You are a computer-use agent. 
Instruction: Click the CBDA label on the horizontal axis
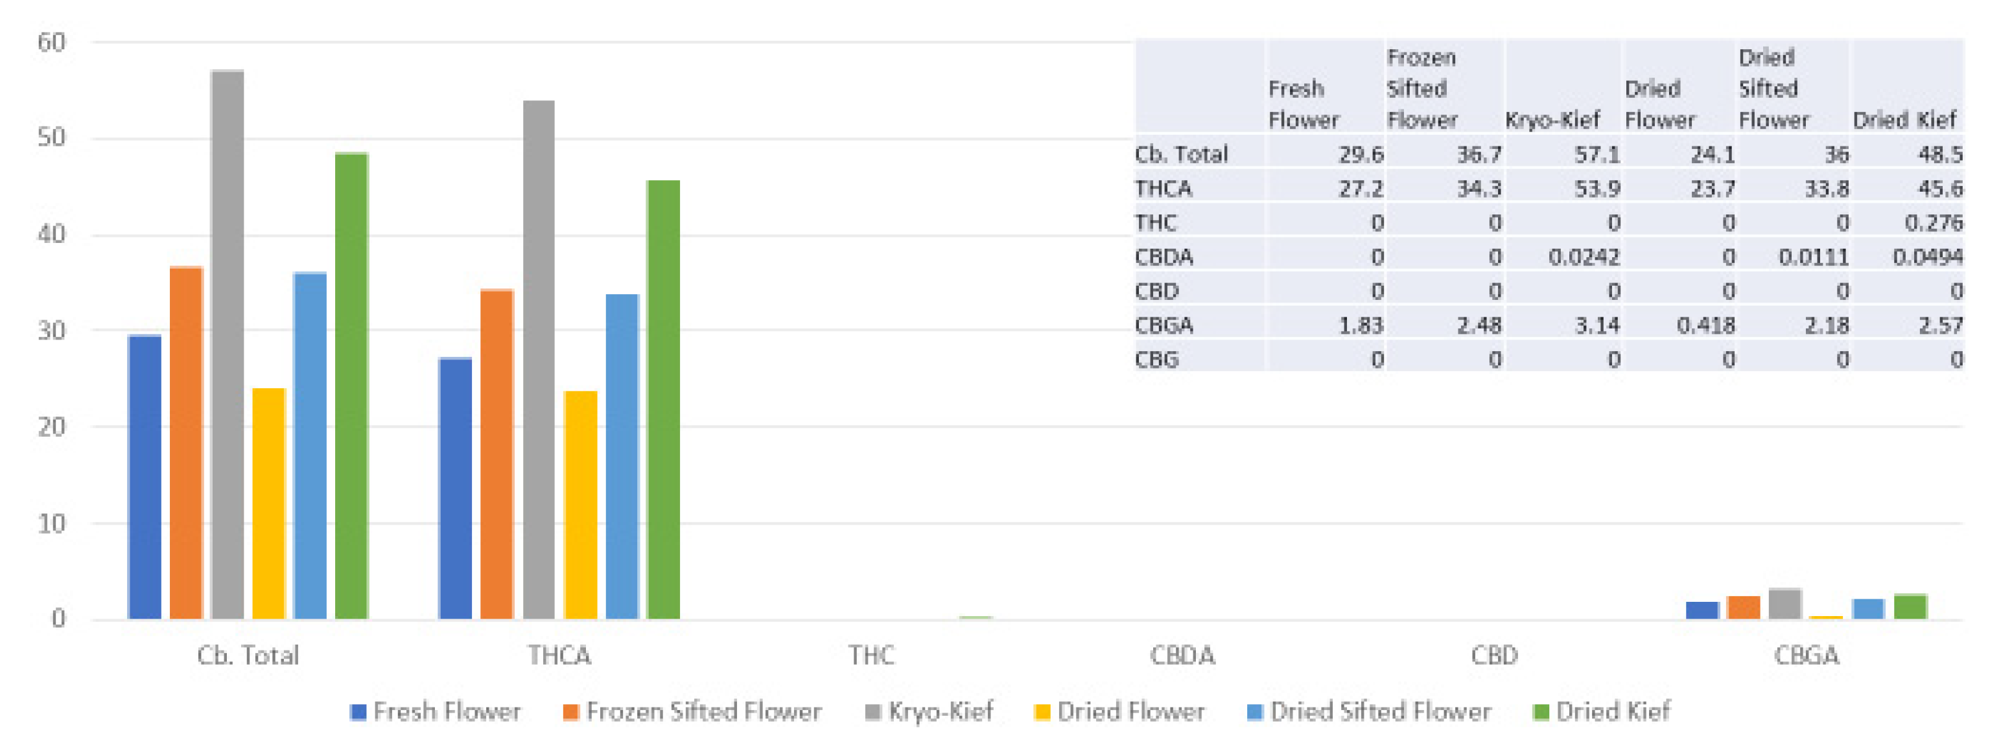tap(1182, 655)
